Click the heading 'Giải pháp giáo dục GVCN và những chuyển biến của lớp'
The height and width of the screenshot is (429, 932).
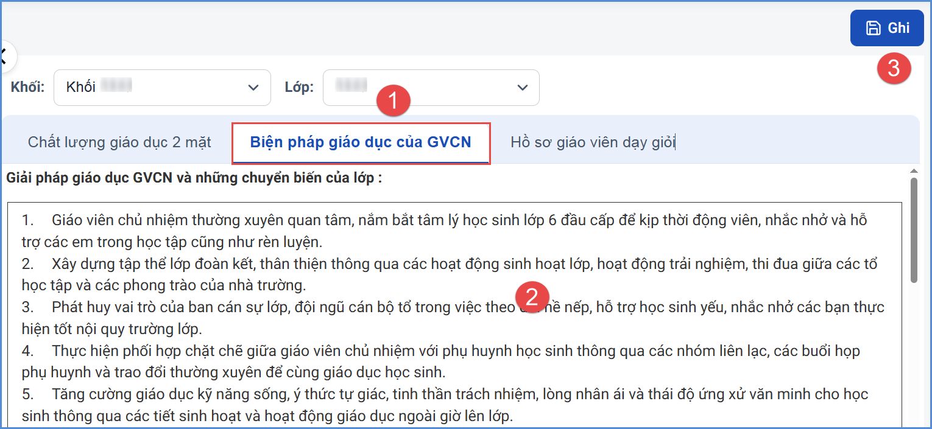(194, 179)
